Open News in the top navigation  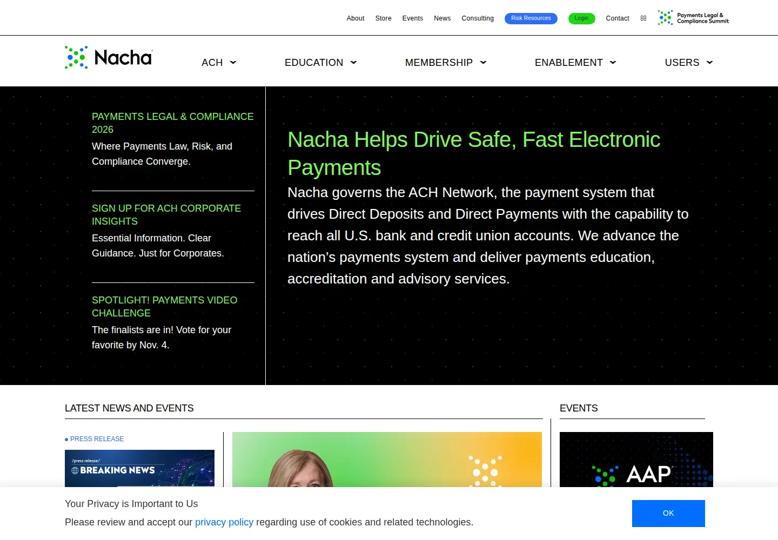[442, 18]
